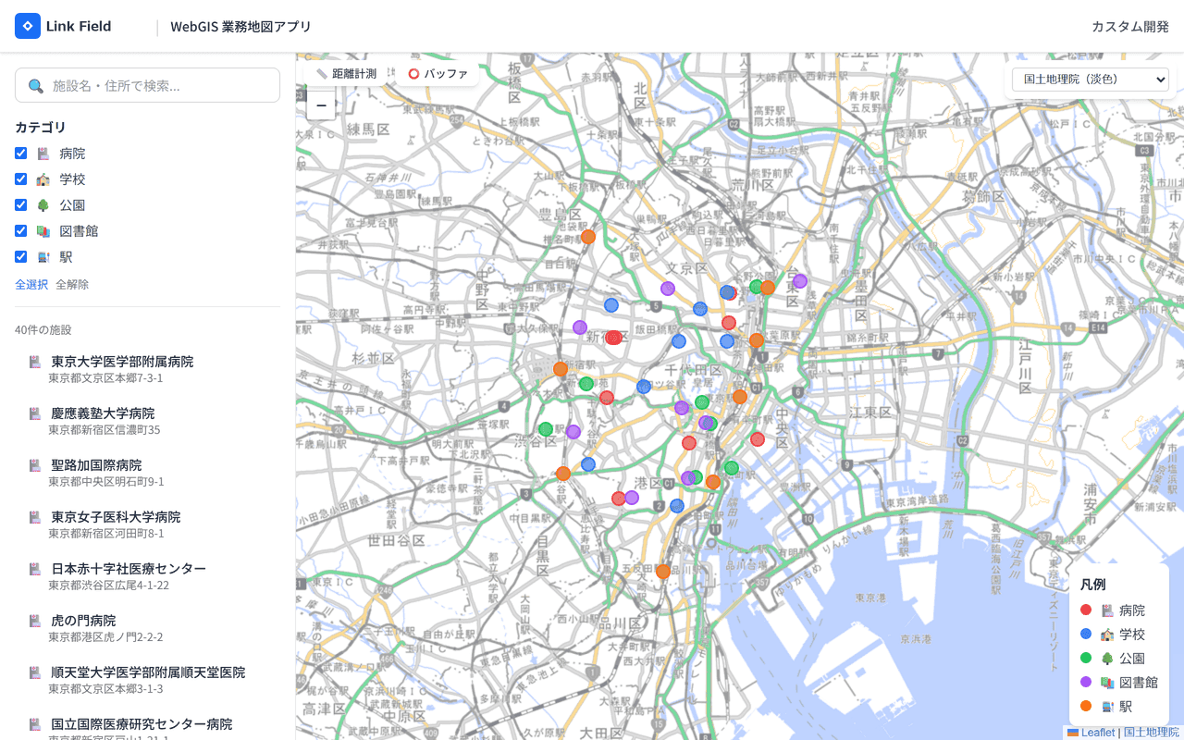Click the 凡例 legend heading

[x=1092, y=585]
